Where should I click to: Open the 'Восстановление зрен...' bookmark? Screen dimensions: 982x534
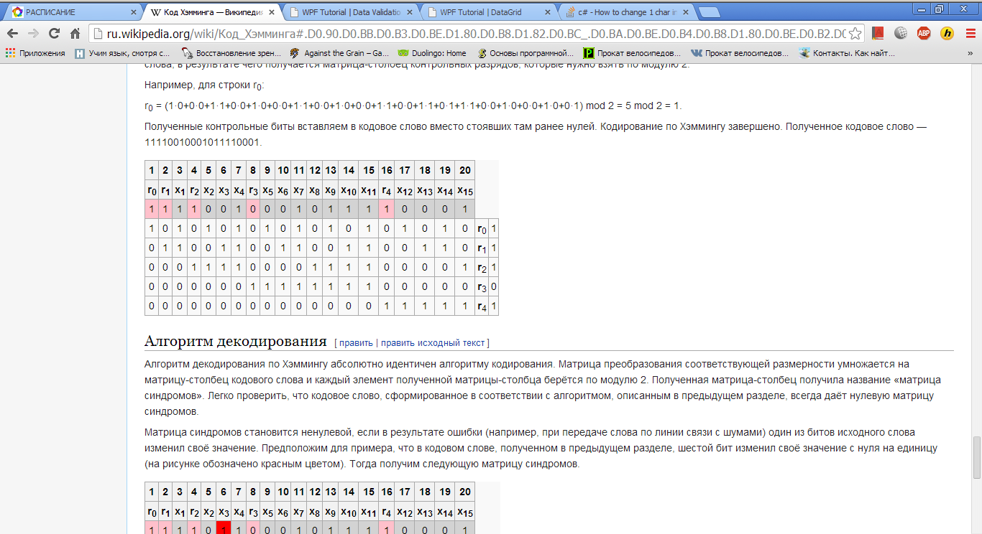(x=230, y=53)
